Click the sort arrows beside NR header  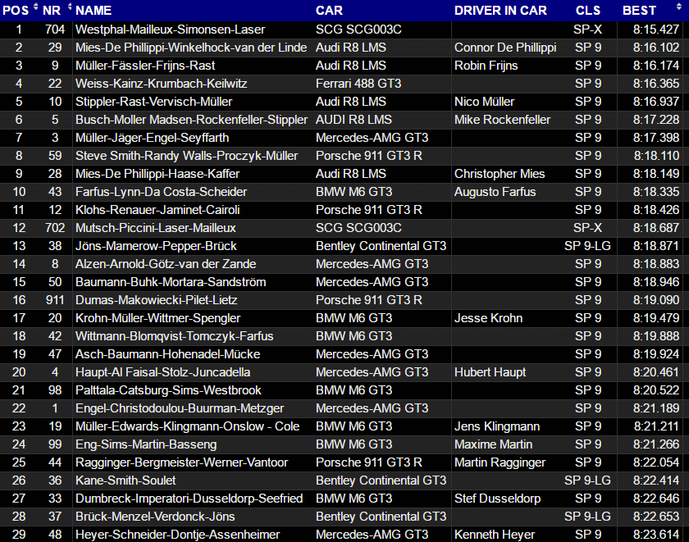pos(69,10)
